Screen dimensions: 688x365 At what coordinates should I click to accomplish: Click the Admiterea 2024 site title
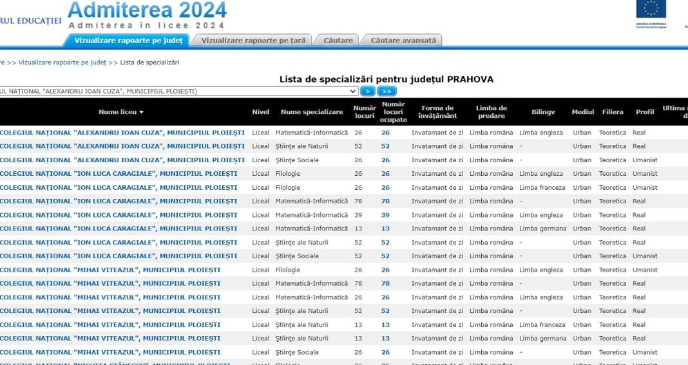pos(147,10)
